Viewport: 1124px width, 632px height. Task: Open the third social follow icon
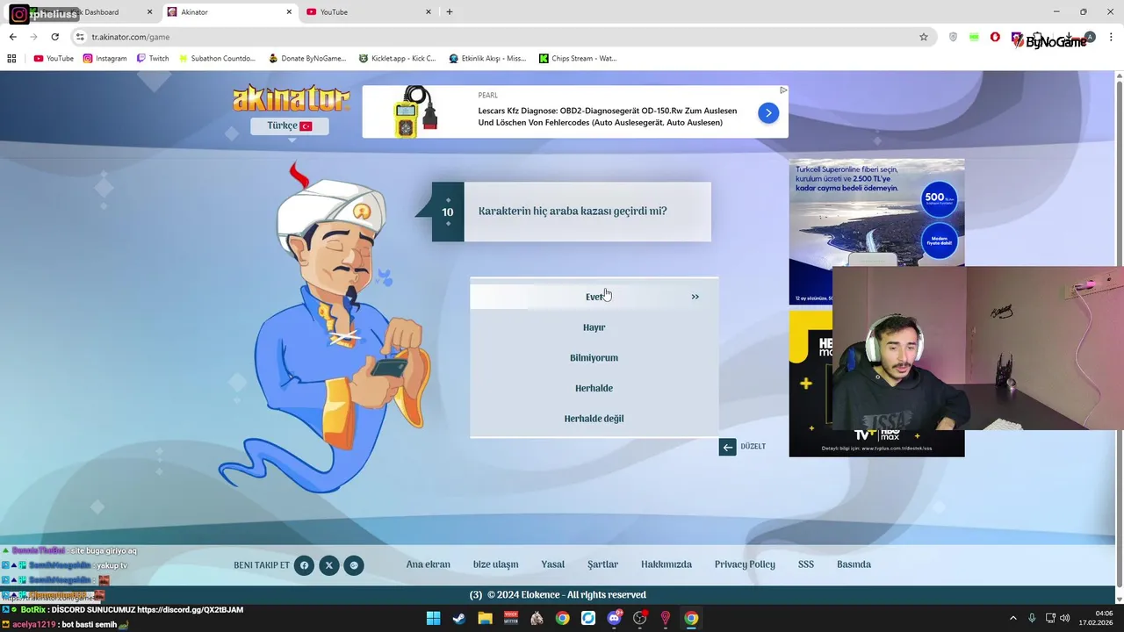click(354, 565)
